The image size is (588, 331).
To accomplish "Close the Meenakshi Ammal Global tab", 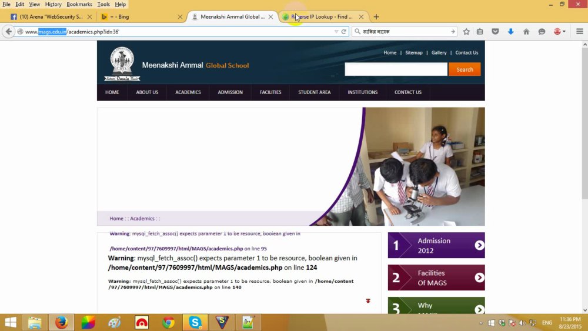I will [270, 17].
